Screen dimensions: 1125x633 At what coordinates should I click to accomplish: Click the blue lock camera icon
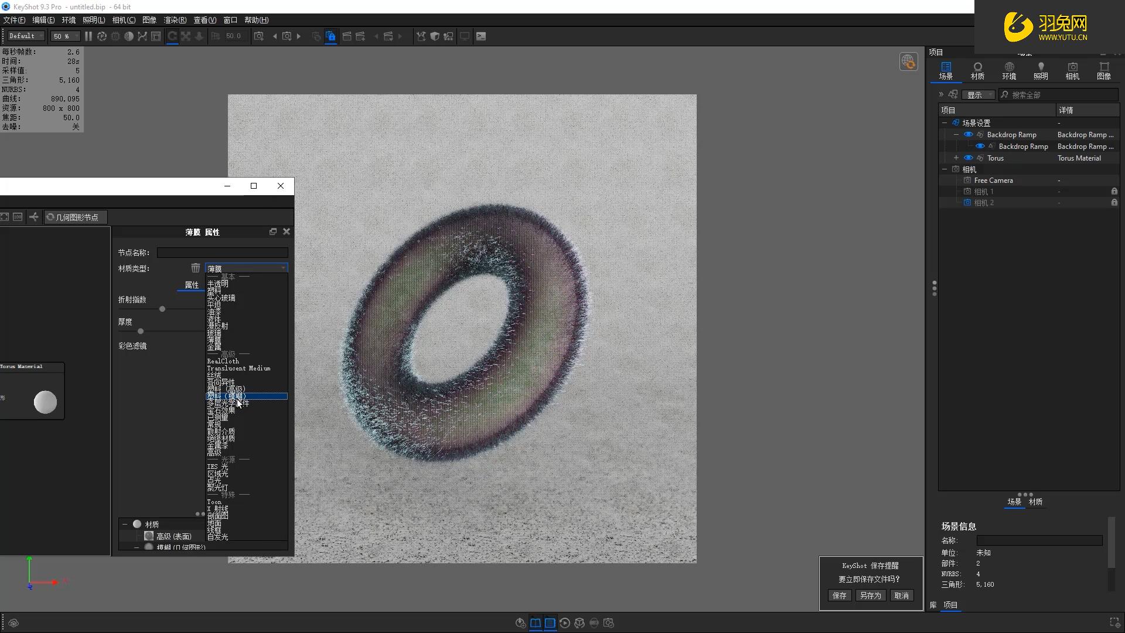330,36
